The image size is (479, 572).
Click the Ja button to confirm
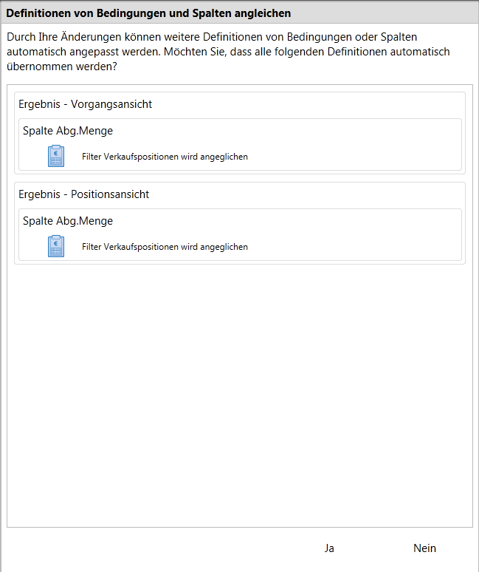coord(329,548)
